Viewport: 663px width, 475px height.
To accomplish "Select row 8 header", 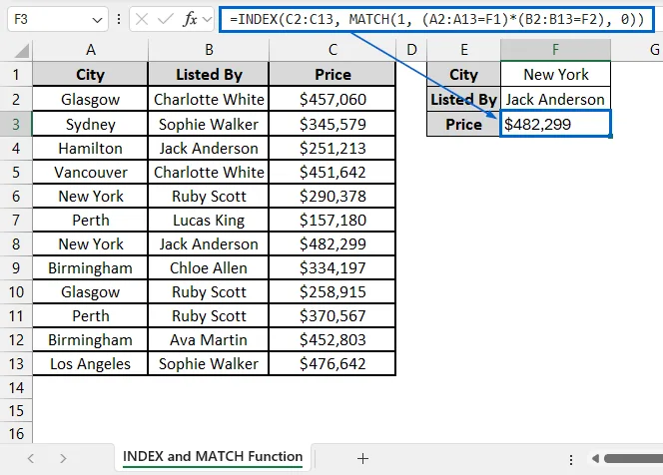I will coord(16,243).
